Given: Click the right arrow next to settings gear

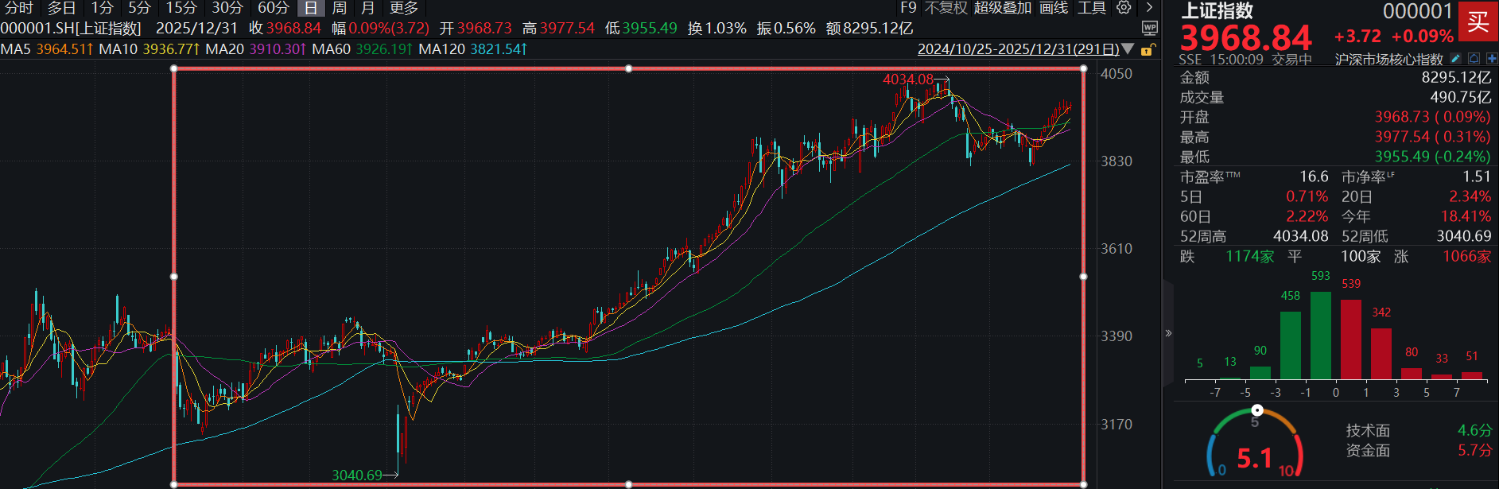Looking at the screenshot, I should pos(1149,8).
